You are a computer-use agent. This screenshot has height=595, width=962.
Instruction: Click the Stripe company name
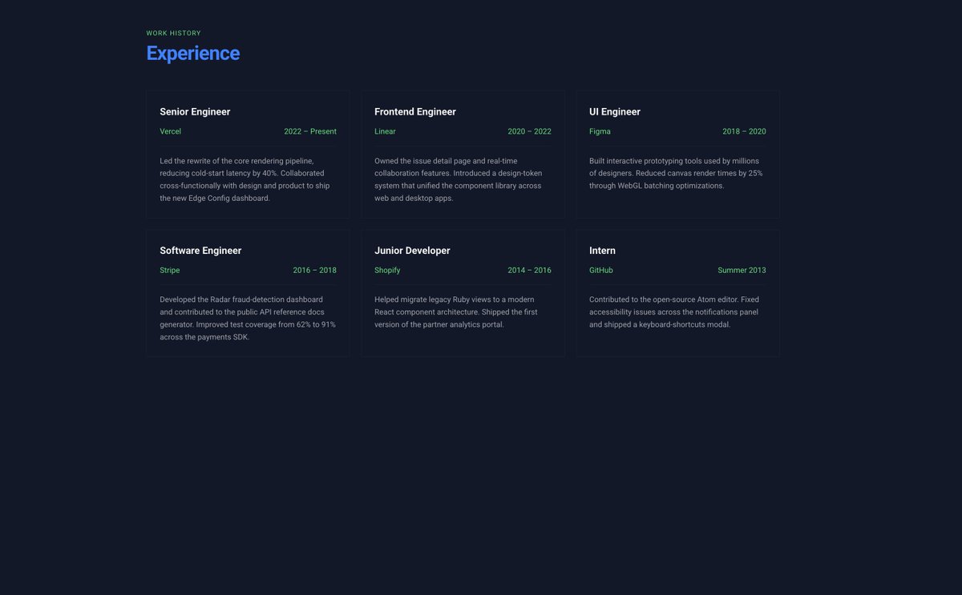coord(170,271)
